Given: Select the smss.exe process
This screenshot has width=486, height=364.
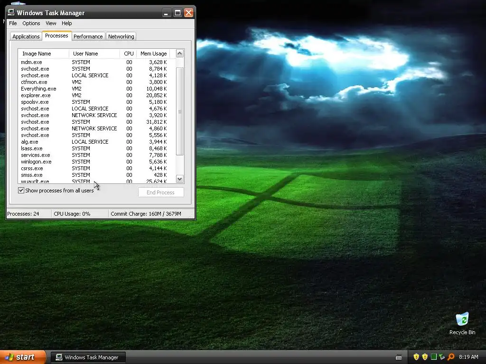Looking at the screenshot, I should [x=97, y=175].
